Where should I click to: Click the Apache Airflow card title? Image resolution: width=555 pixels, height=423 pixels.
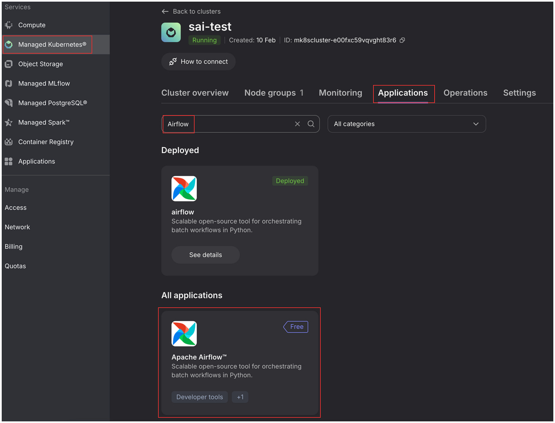click(x=199, y=357)
